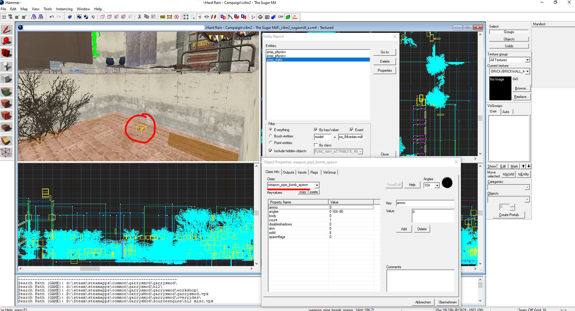Screen dimensions: 575x311
Task: Toggle 2D grid display
Action: (x=4, y=17)
